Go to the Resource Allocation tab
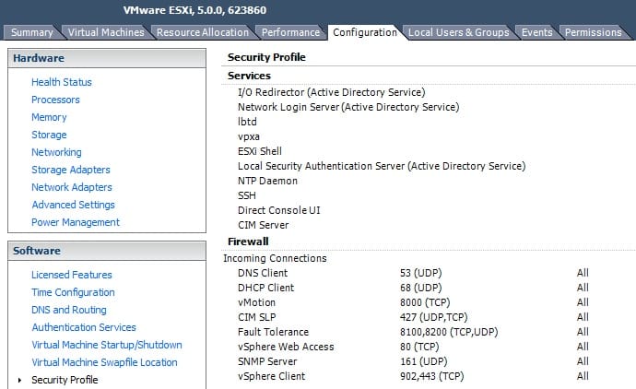This screenshot has width=636, height=389. pos(203,32)
